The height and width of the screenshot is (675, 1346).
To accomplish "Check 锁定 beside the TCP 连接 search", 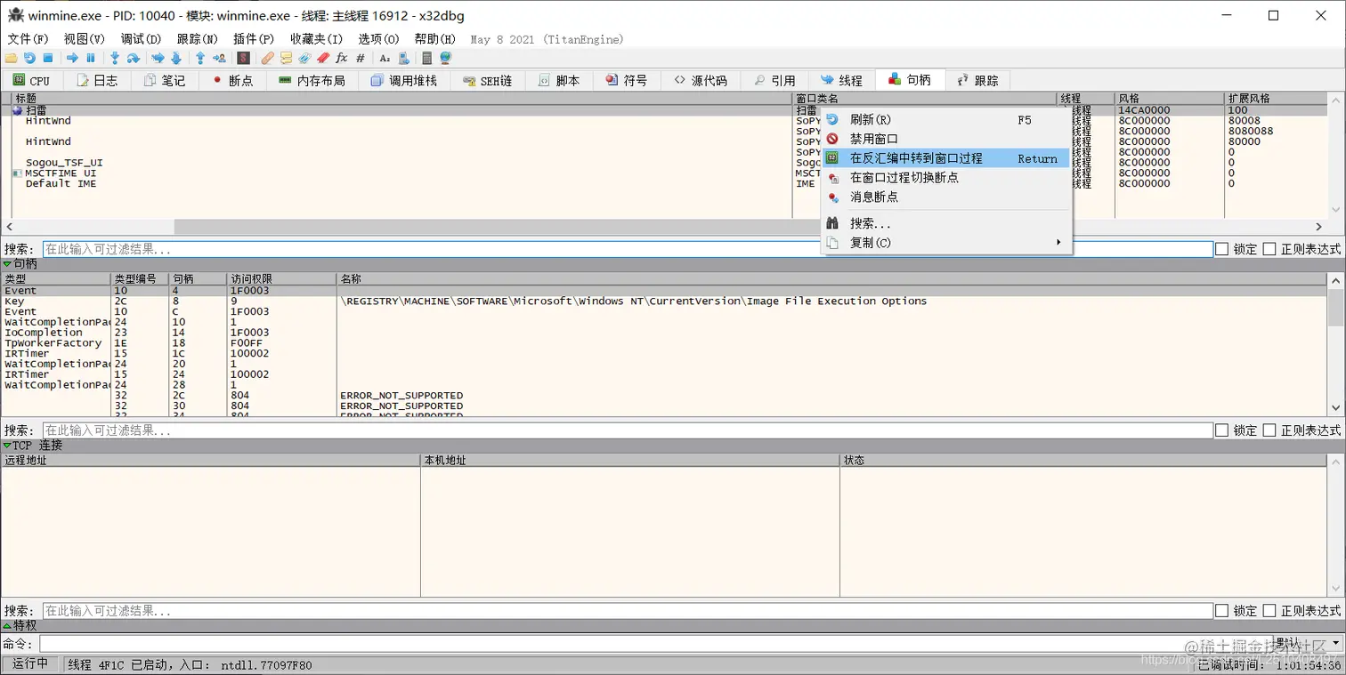I will (x=1221, y=611).
